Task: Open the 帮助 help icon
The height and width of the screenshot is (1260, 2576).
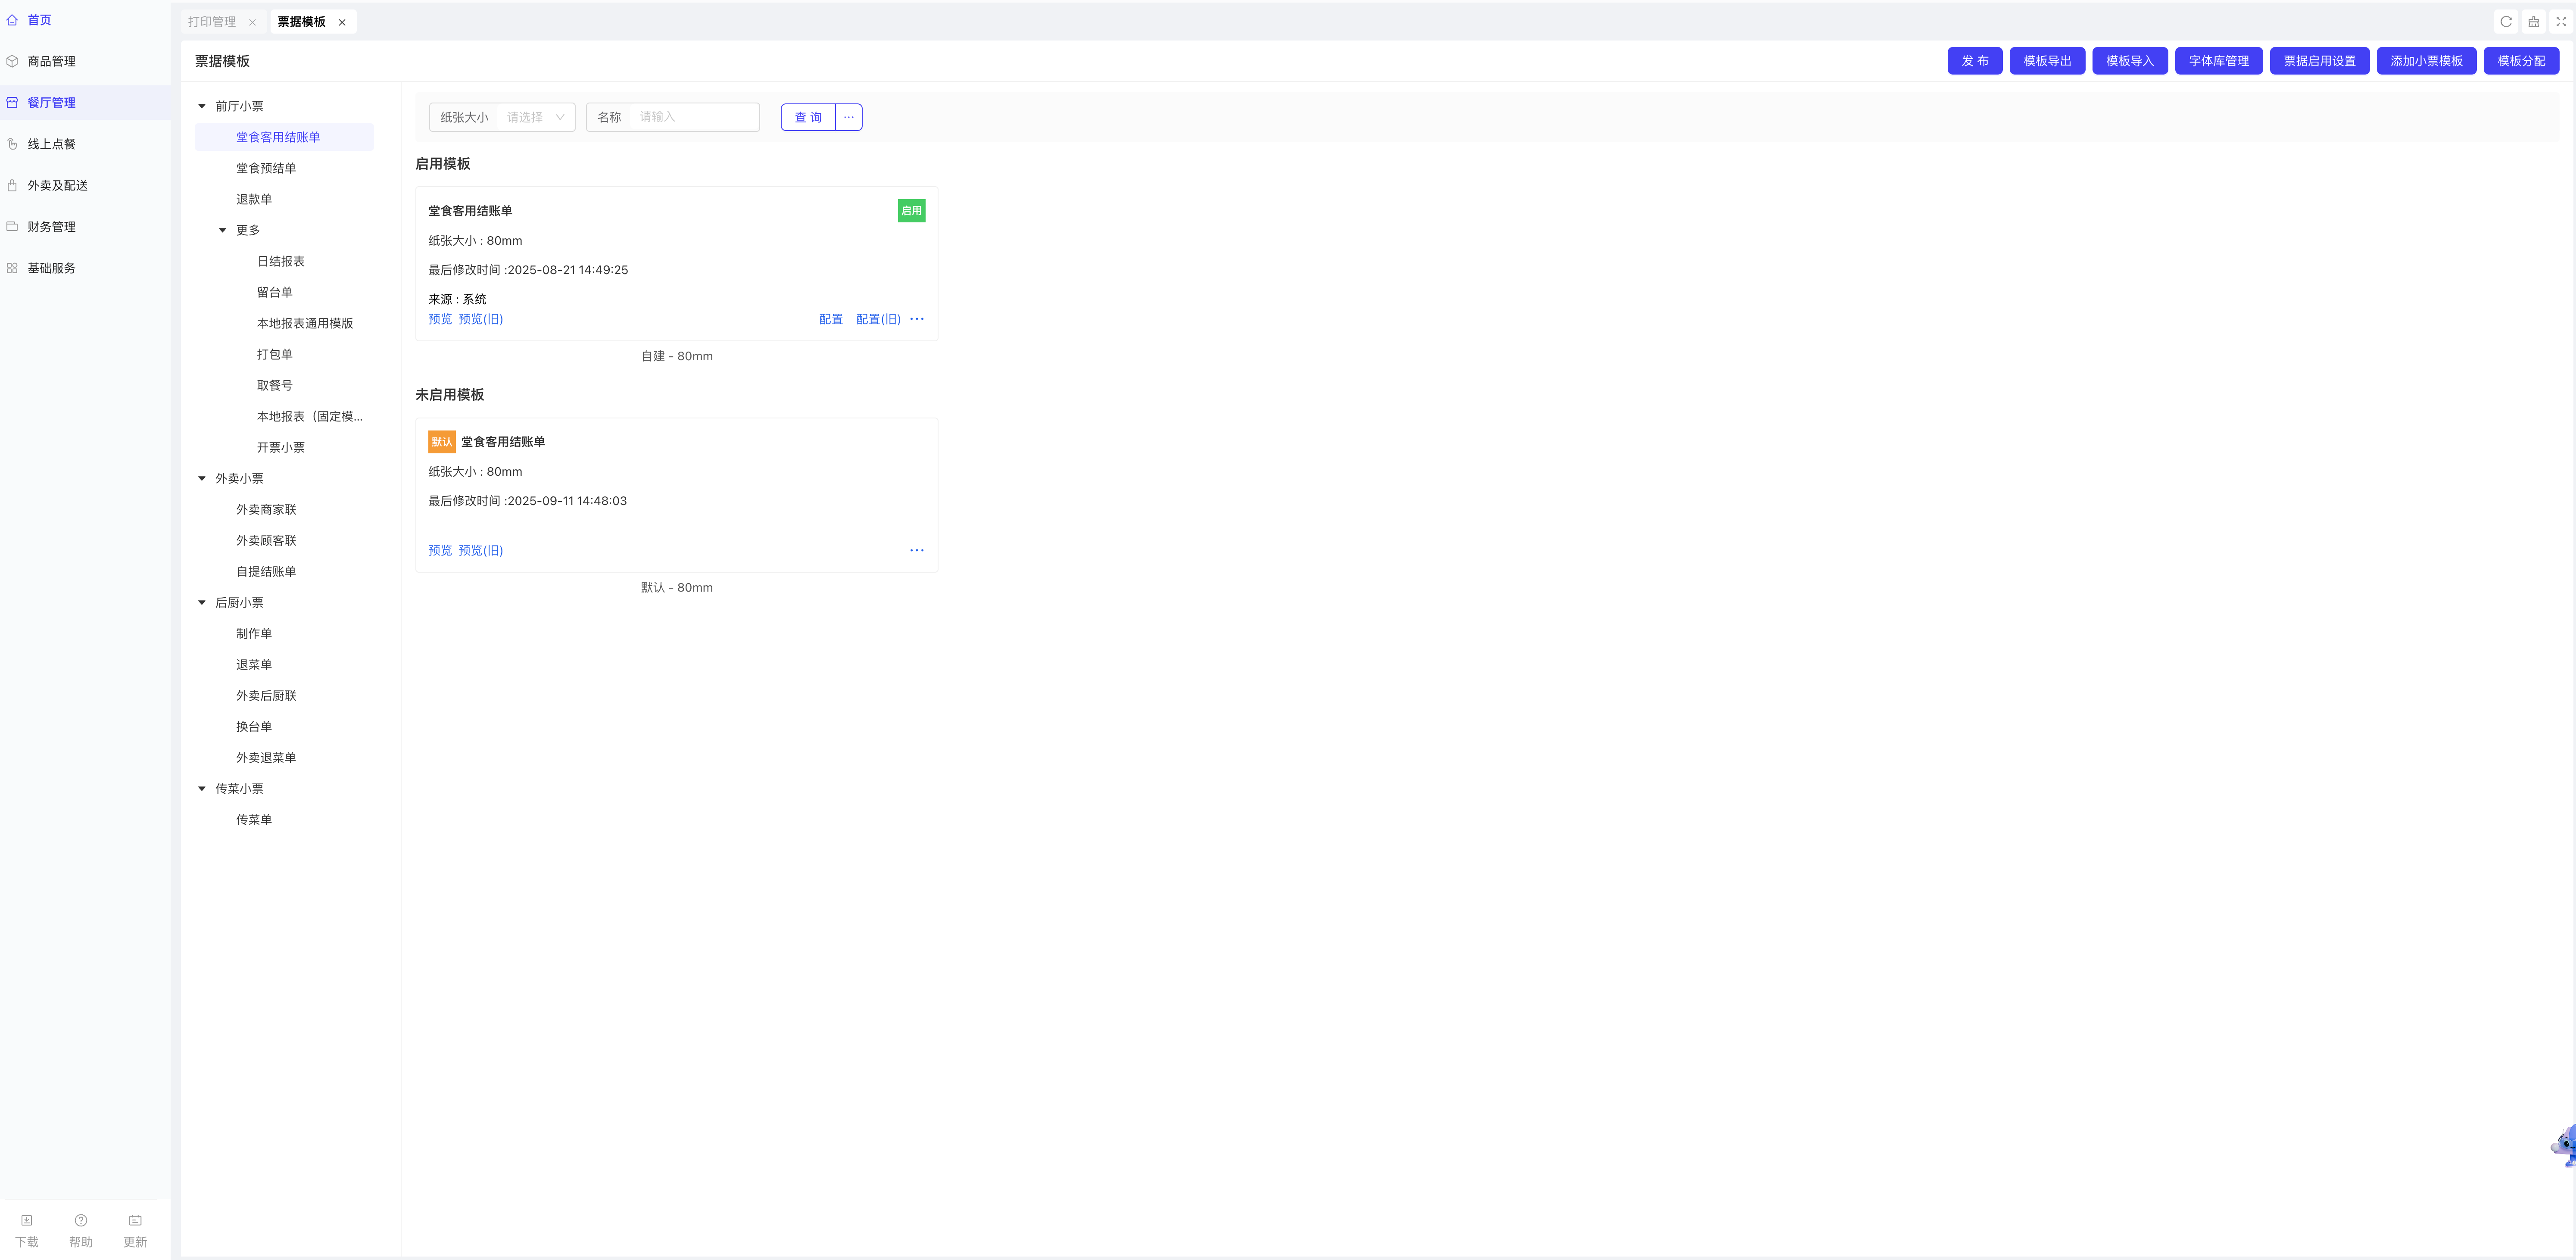Action: pyautogui.click(x=81, y=1220)
